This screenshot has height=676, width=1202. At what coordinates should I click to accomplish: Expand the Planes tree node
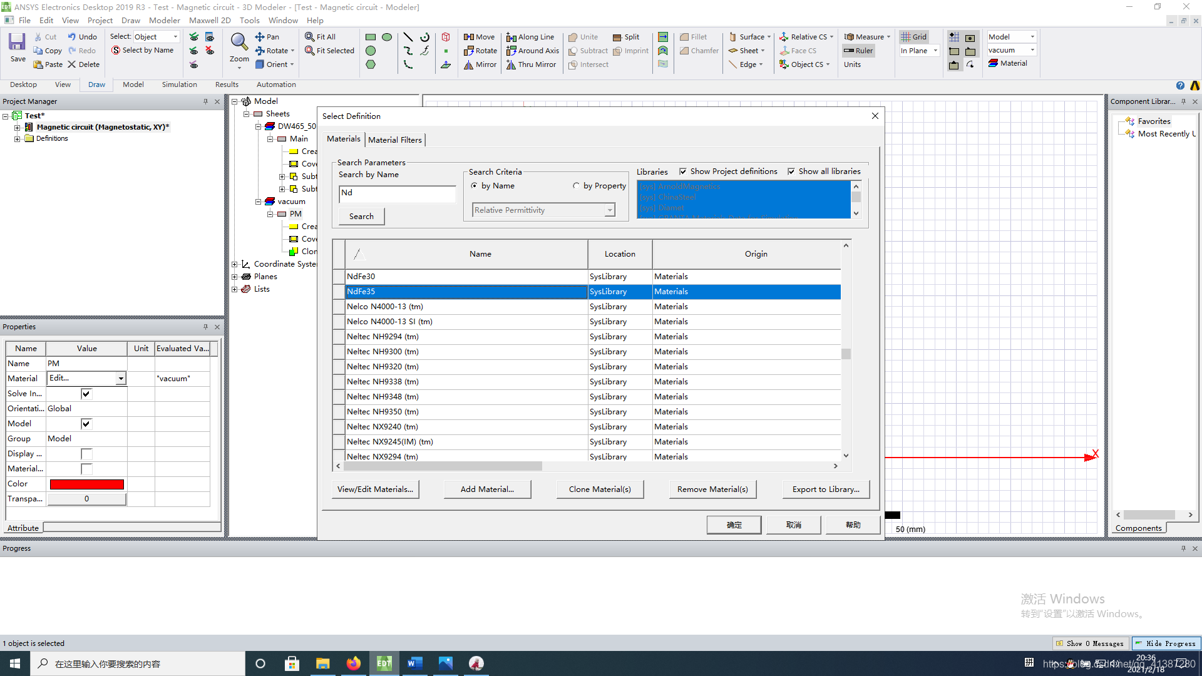235,277
